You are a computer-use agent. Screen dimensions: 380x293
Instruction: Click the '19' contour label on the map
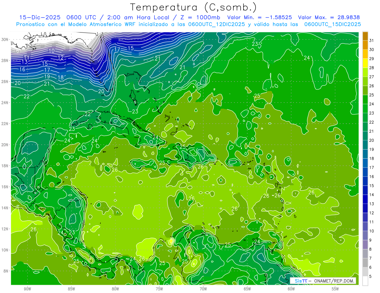[47, 76]
